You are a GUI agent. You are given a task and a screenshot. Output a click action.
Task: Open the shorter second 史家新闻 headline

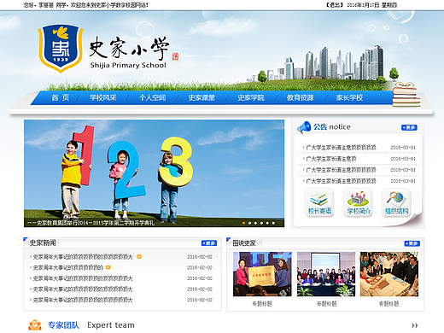pos(67,267)
